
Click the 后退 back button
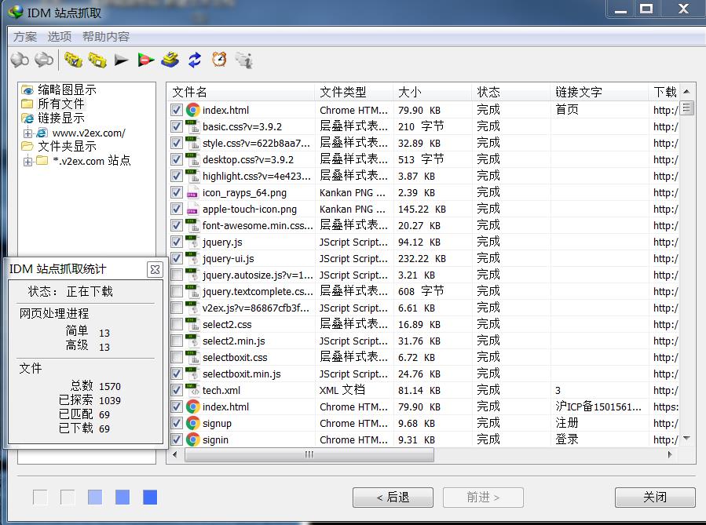point(393,497)
